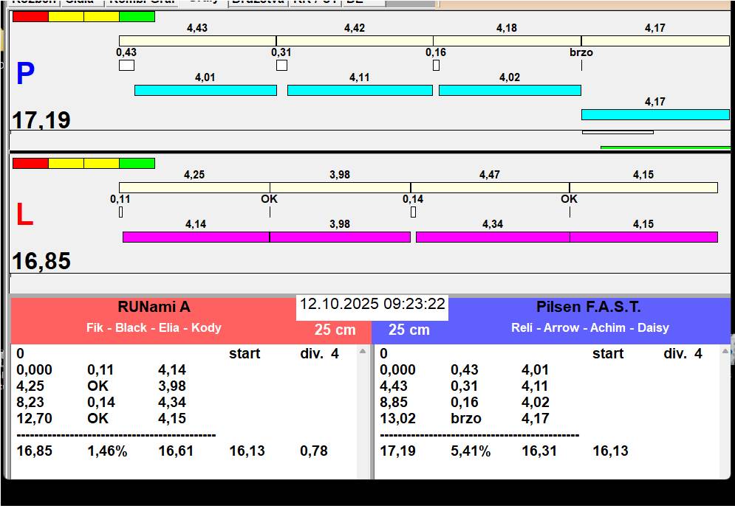Image resolution: width=735 pixels, height=528 pixels.
Task: Select the cyan 4,17 bar for Daisy
Action: coord(655,115)
